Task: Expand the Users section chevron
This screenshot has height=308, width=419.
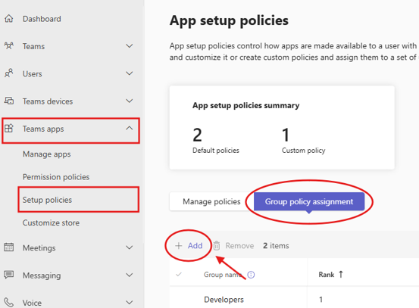Action: (130, 73)
